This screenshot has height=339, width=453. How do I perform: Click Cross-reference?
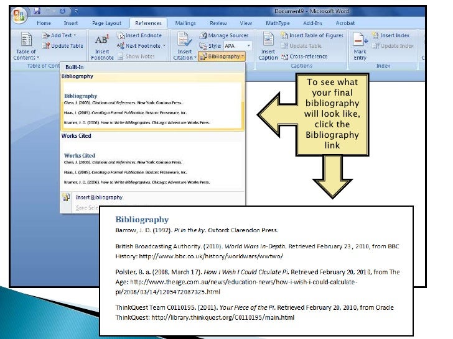[x=304, y=56]
